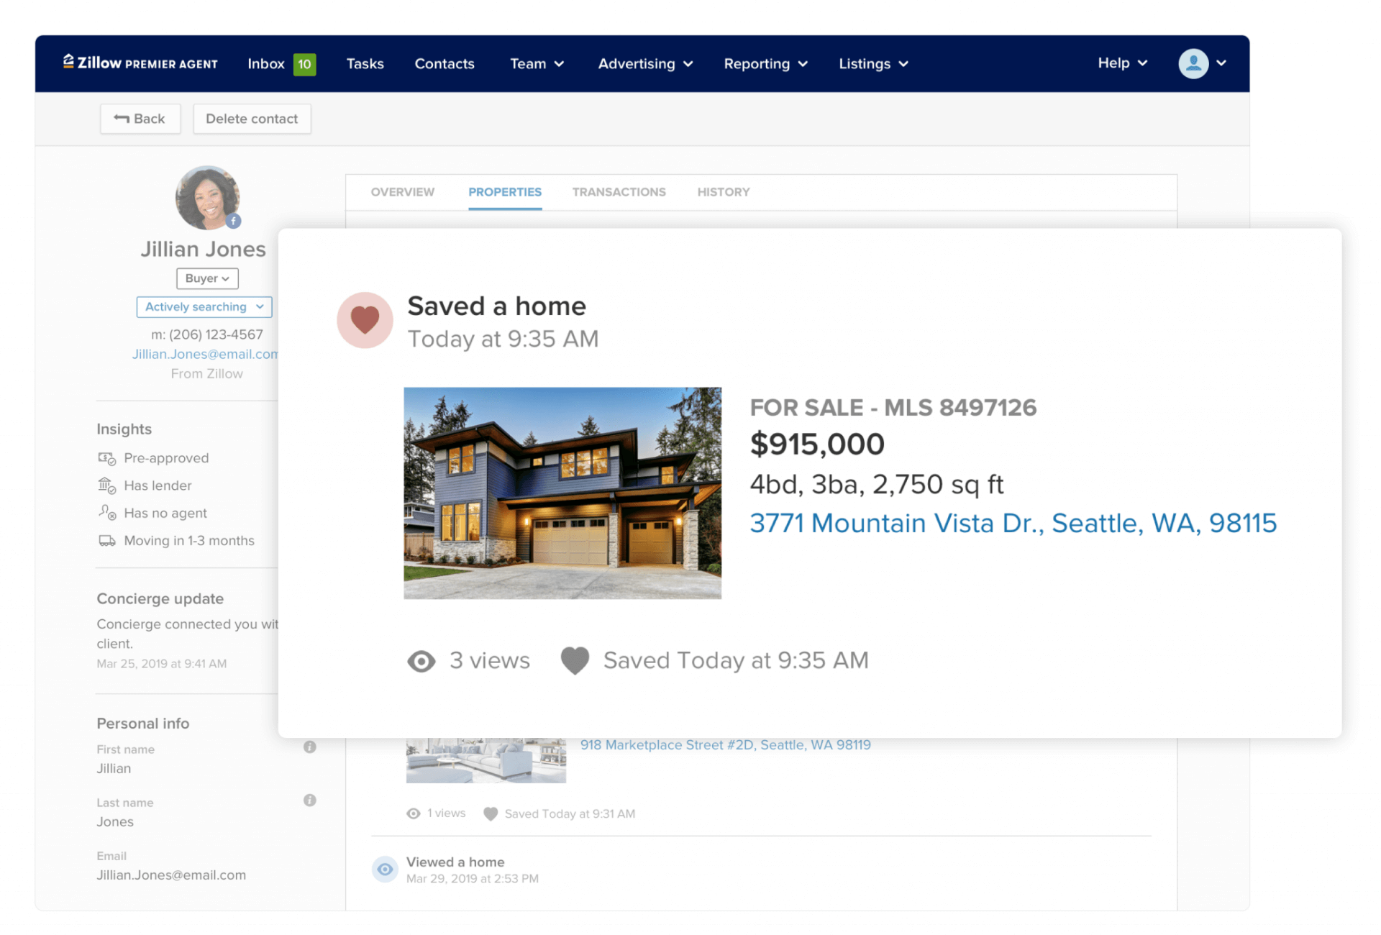Viewport: 1381px width, 935px height.
Task: Click the heart icon beside Saved a home
Action: coord(365,319)
